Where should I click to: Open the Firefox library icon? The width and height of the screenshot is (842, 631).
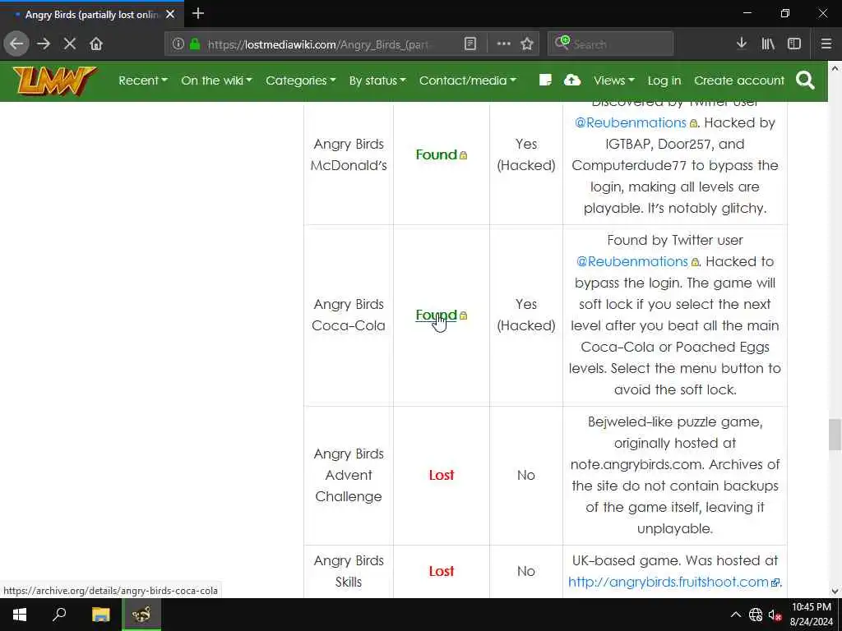pos(768,44)
